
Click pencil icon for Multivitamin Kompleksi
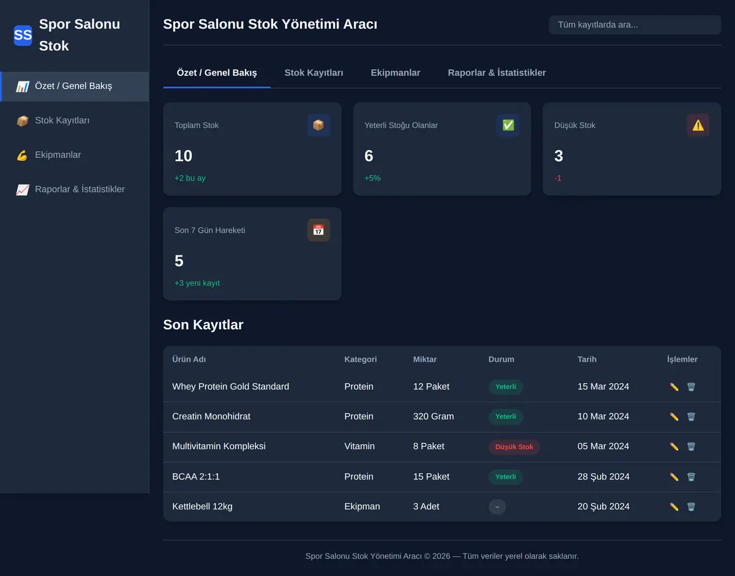click(x=674, y=447)
